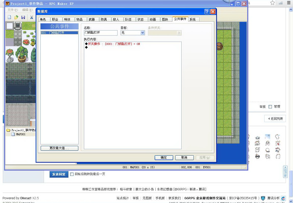Click the 发表回复 button
The width and height of the screenshot is (293, 203).
pyautogui.click(x=59, y=174)
